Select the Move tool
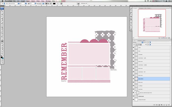This screenshot has width=172, height=107. pos(2,11)
